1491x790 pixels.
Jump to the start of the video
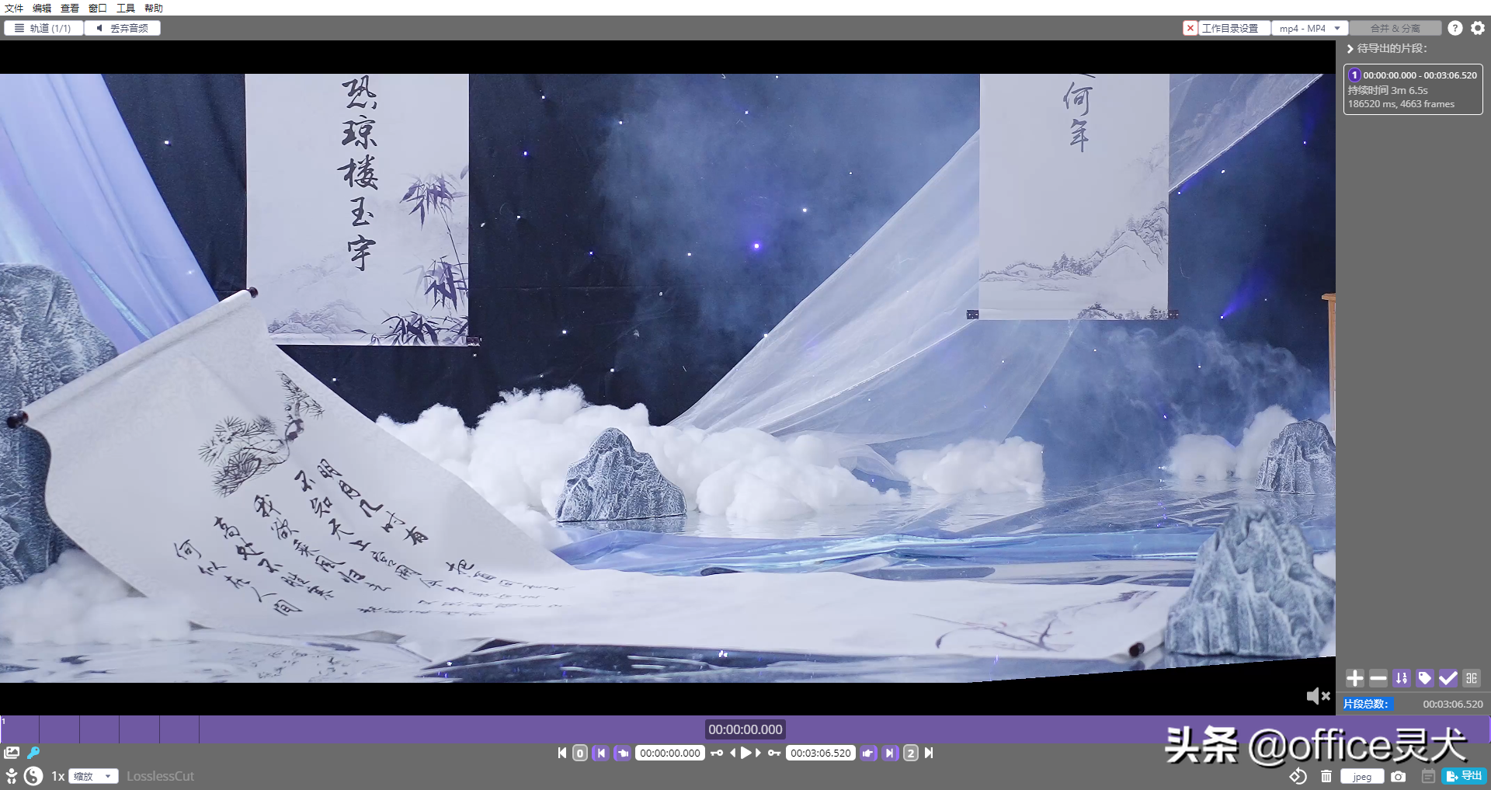tap(562, 753)
